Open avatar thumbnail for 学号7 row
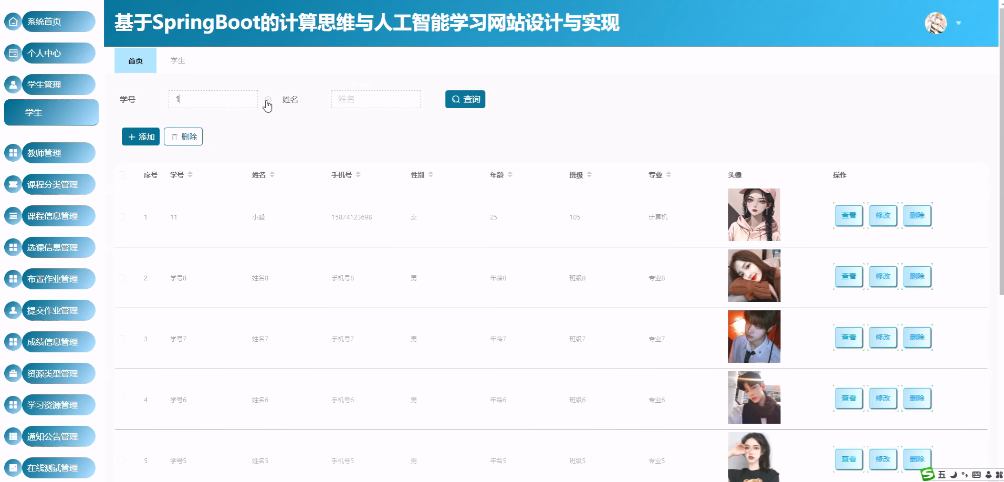1004x482 pixels. pyautogui.click(x=754, y=337)
